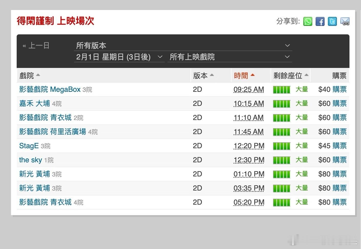Viewport: 361px width, 249px height.
Task: Click the green seat availability bar for StagE
Action: tap(281, 146)
